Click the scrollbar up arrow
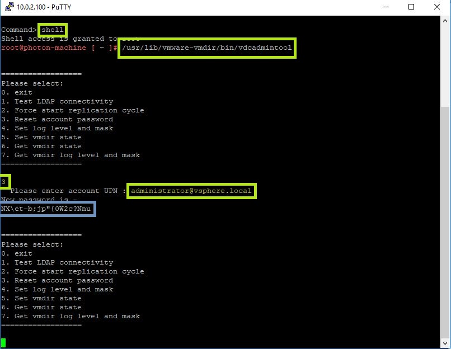451x349 pixels. 445,21
